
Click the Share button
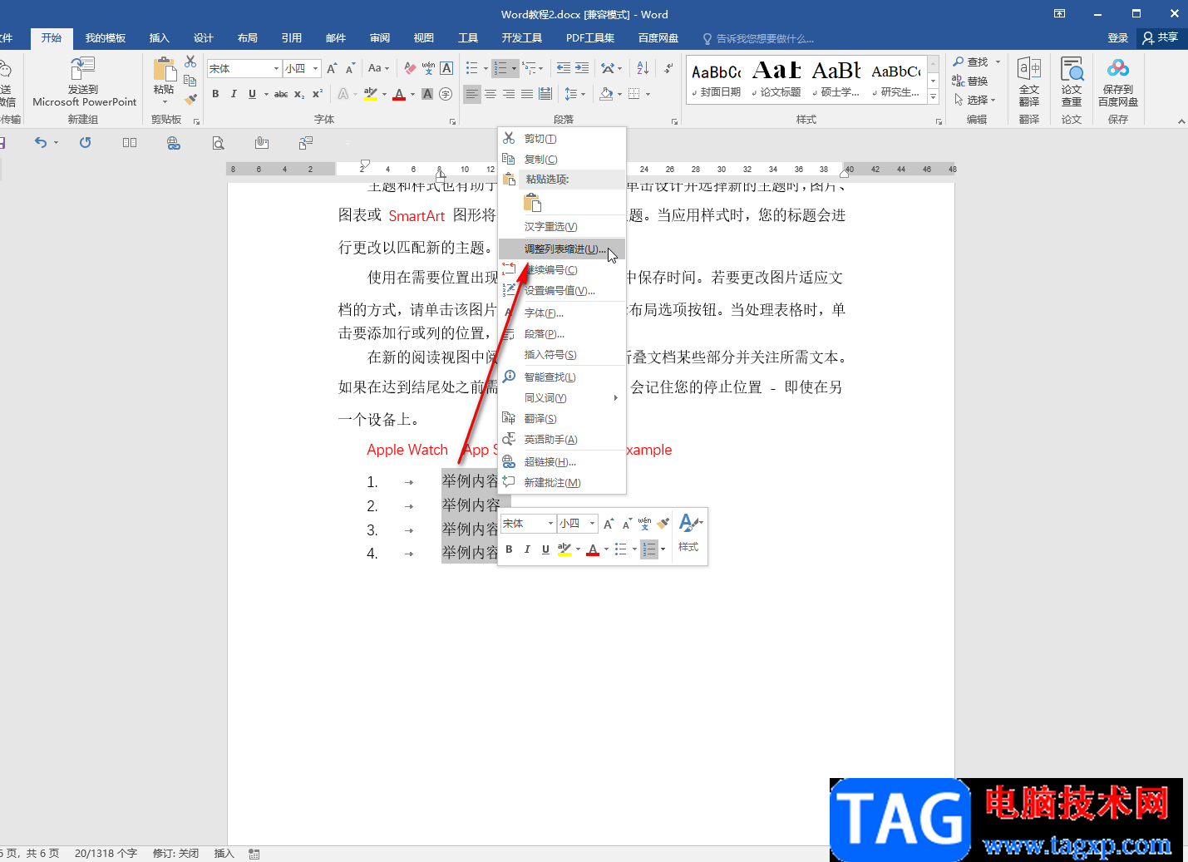coord(1161,37)
